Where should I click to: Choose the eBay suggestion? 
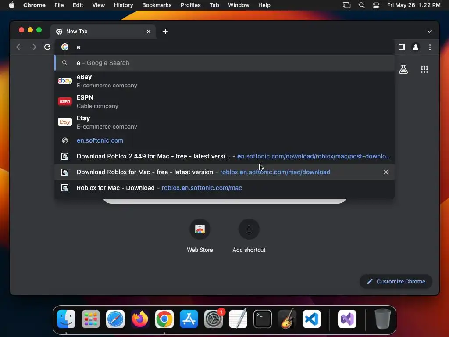224,81
